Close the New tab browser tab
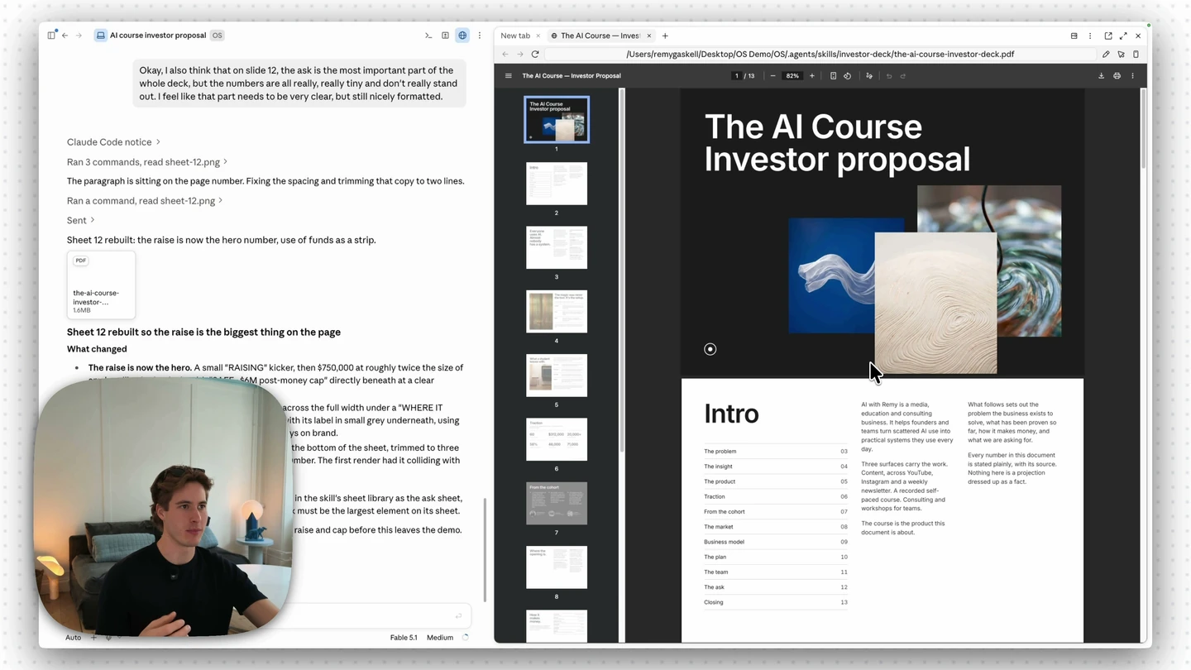The width and height of the screenshot is (1191, 670). [538, 36]
